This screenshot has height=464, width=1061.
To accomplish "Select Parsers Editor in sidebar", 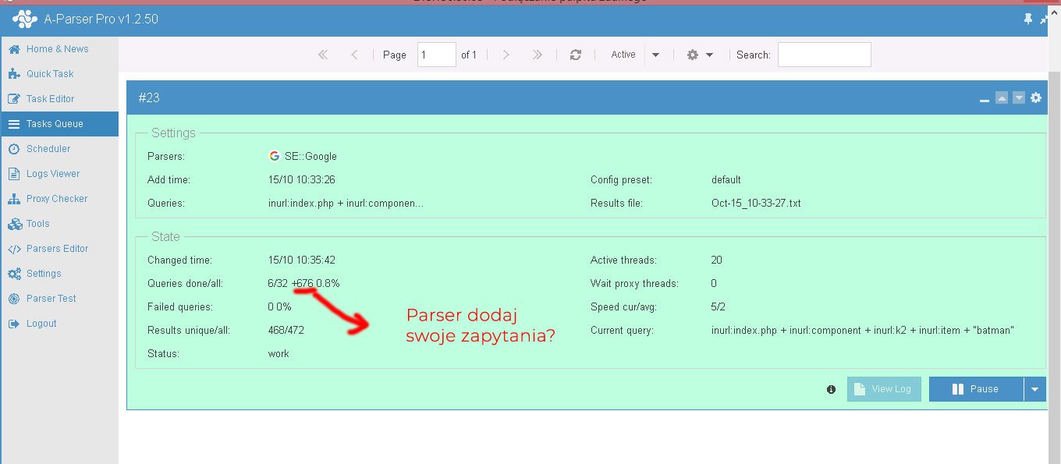I will (57, 249).
